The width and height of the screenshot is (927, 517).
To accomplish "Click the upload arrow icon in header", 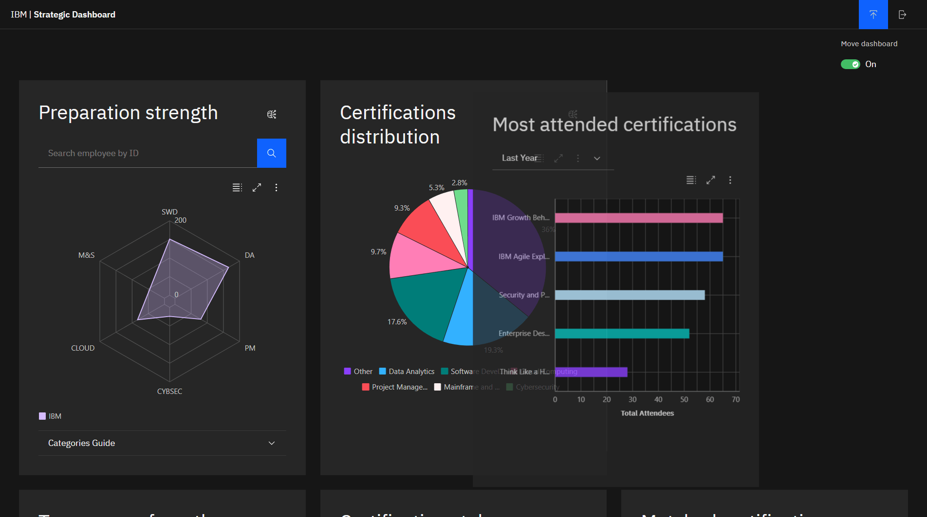I will 873,15.
